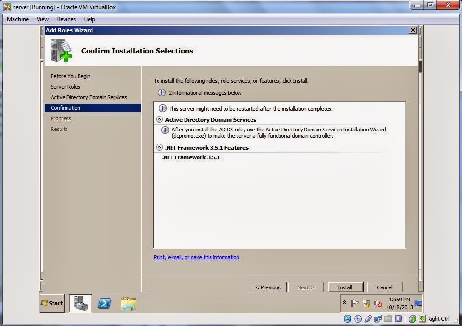
Task: Open Windows Explorer from the taskbar
Action: (129, 304)
